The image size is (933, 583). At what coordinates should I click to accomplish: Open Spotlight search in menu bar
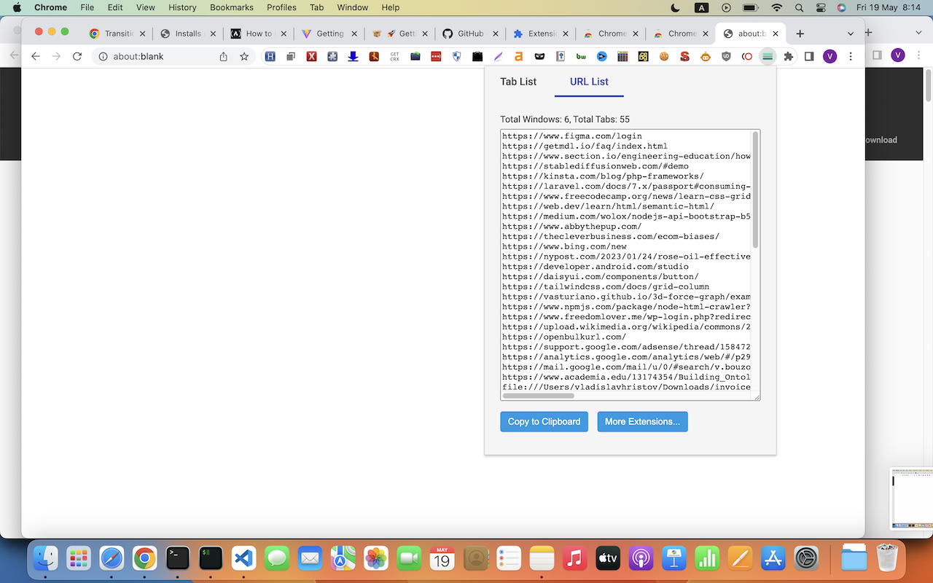800,7
